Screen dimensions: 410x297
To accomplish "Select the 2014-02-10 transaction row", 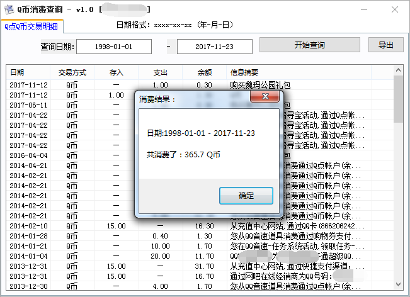I will click(x=200, y=226).
